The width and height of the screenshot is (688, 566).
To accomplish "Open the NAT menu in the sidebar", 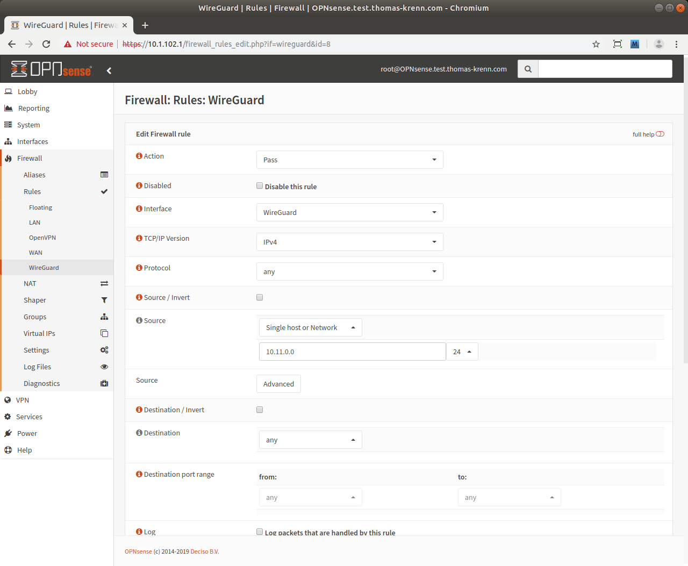I will pyautogui.click(x=30, y=283).
